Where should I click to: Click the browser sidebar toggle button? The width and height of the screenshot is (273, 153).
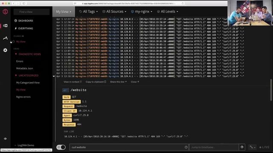(24, 3)
